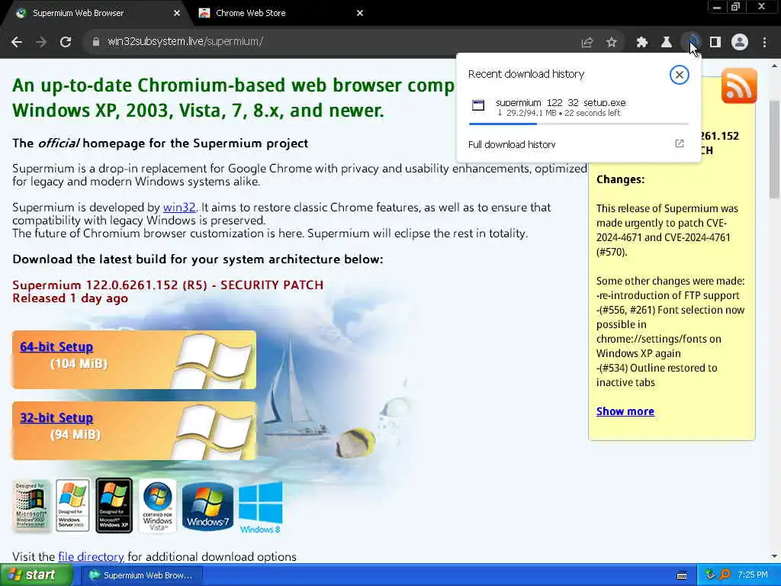Open the orange RSS feed icon

pos(738,85)
